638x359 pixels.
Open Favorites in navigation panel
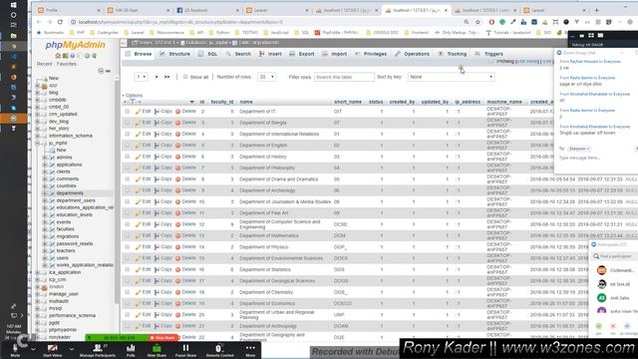point(67,64)
